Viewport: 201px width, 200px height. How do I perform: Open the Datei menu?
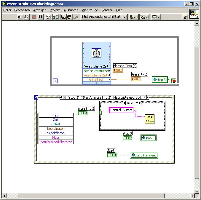pyautogui.click(x=7, y=10)
